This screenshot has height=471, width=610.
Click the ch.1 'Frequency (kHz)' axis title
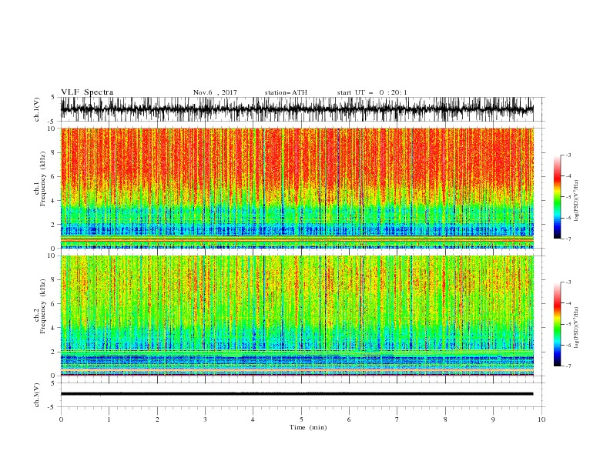[43, 179]
